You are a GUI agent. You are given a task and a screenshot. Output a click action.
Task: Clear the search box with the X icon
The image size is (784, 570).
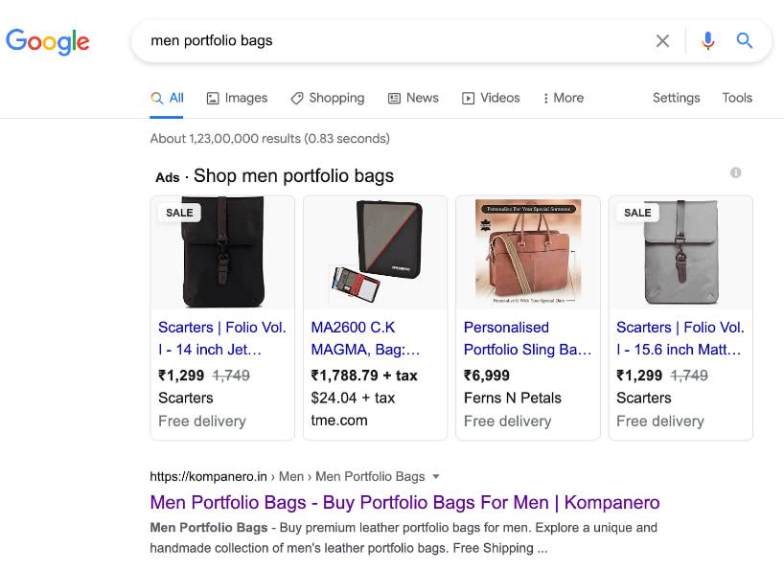pos(662,40)
